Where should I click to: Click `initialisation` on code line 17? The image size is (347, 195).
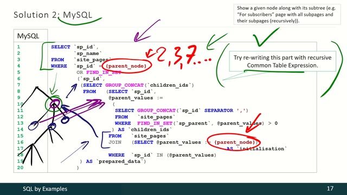[x=262, y=148]
